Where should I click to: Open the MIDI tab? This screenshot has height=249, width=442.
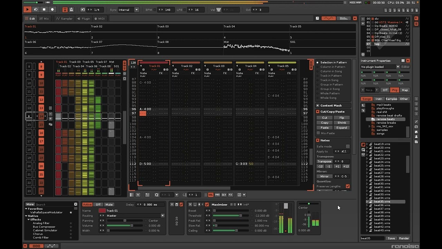pos(99,19)
